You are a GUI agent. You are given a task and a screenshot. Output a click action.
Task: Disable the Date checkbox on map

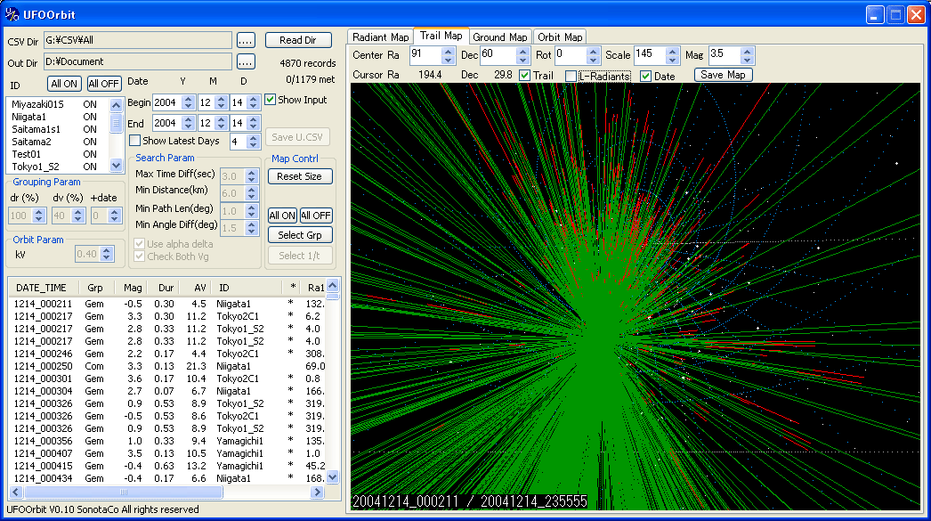[646, 76]
